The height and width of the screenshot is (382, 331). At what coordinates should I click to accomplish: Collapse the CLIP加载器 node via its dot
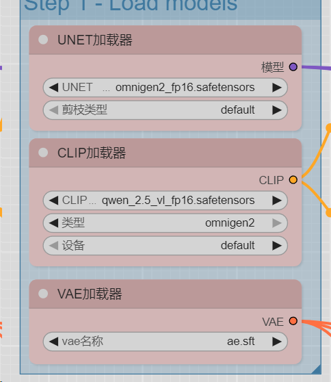43,153
